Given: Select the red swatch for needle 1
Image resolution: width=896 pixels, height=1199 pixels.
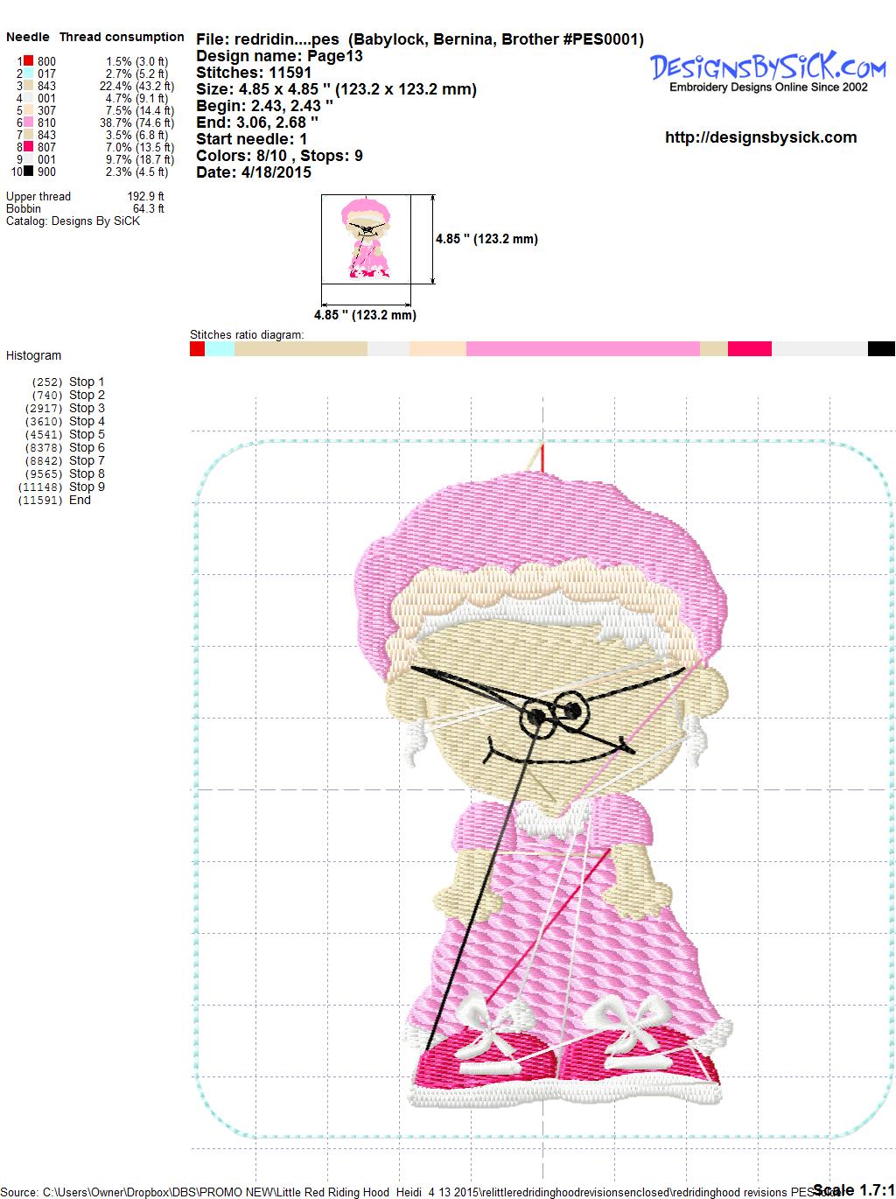Looking at the screenshot, I should tap(28, 61).
